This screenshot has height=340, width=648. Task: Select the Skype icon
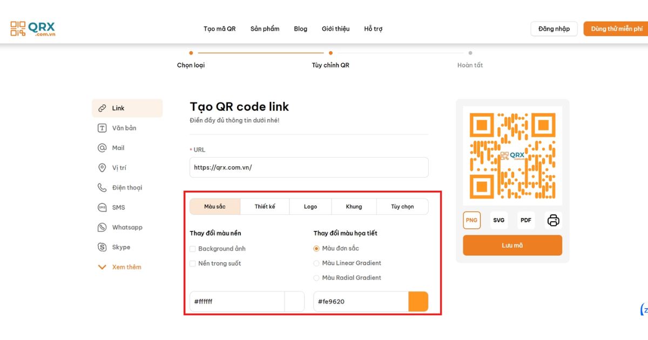pyautogui.click(x=102, y=247)
